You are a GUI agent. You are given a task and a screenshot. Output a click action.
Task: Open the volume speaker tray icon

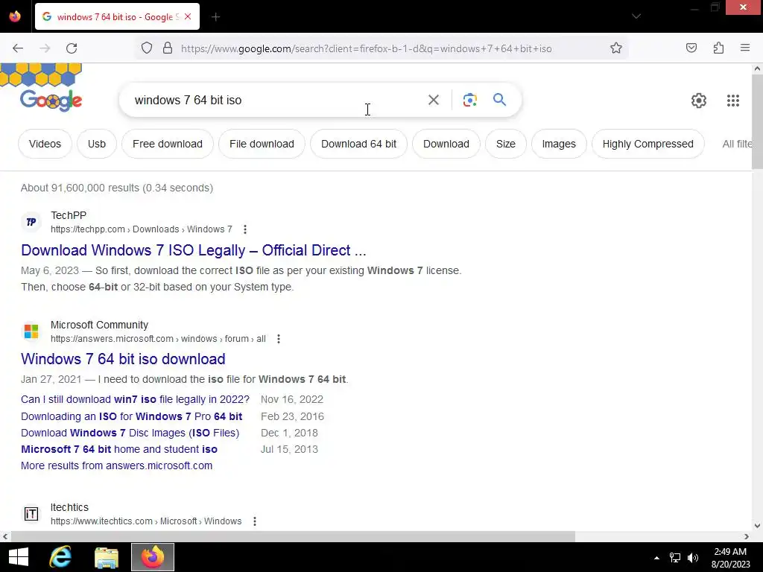pos(693,558)
